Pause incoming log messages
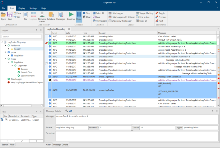Screen dimensions: 220x148 coord(79,15)
